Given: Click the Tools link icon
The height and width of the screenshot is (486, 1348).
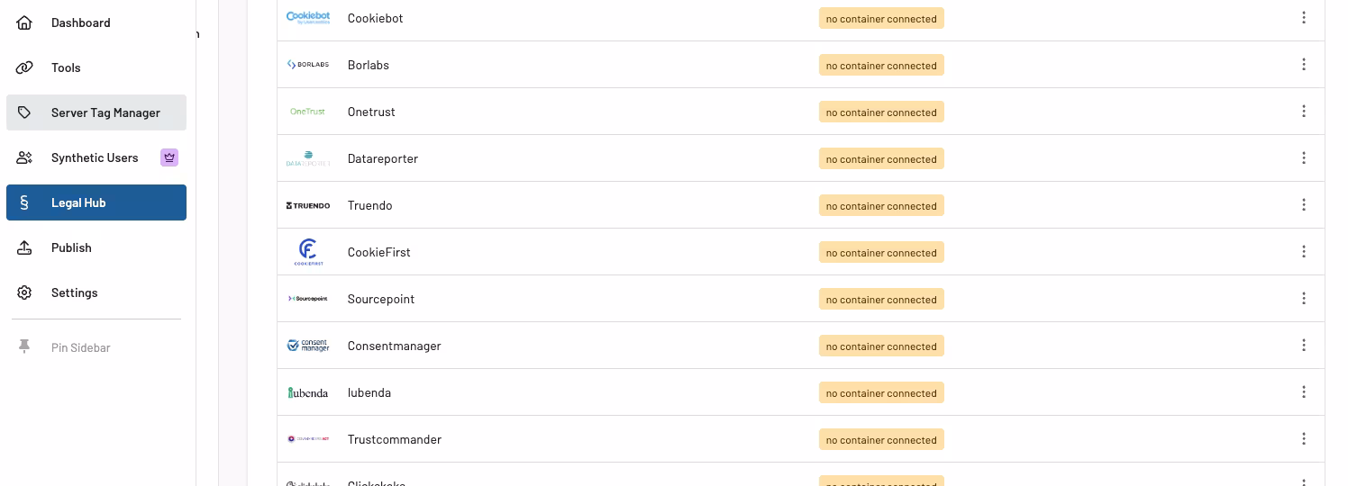Looking at the screenshot, I should (x=24, y=67).
